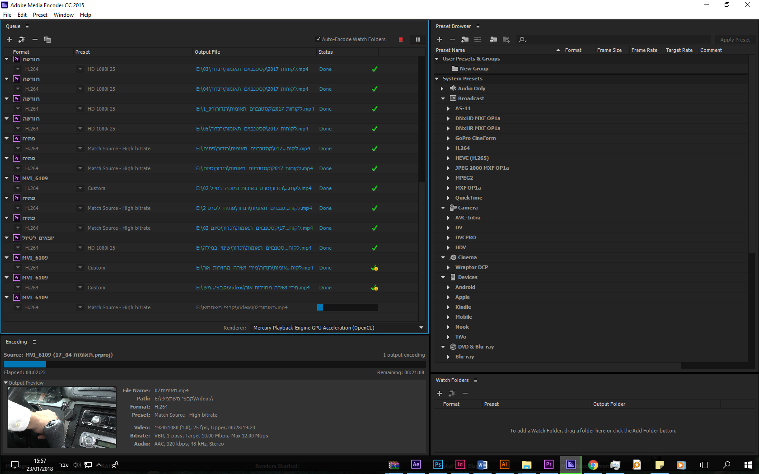Open the Windows Start menu
This screenshot has height=474, width=759.
pyautogui.click(x=748, y=465)
